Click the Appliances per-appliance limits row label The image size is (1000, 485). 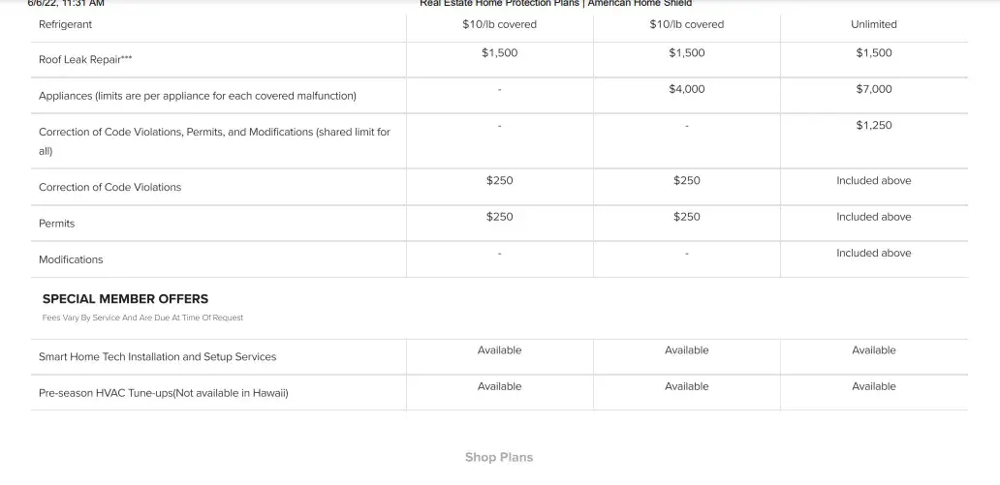tap(197, 96)
